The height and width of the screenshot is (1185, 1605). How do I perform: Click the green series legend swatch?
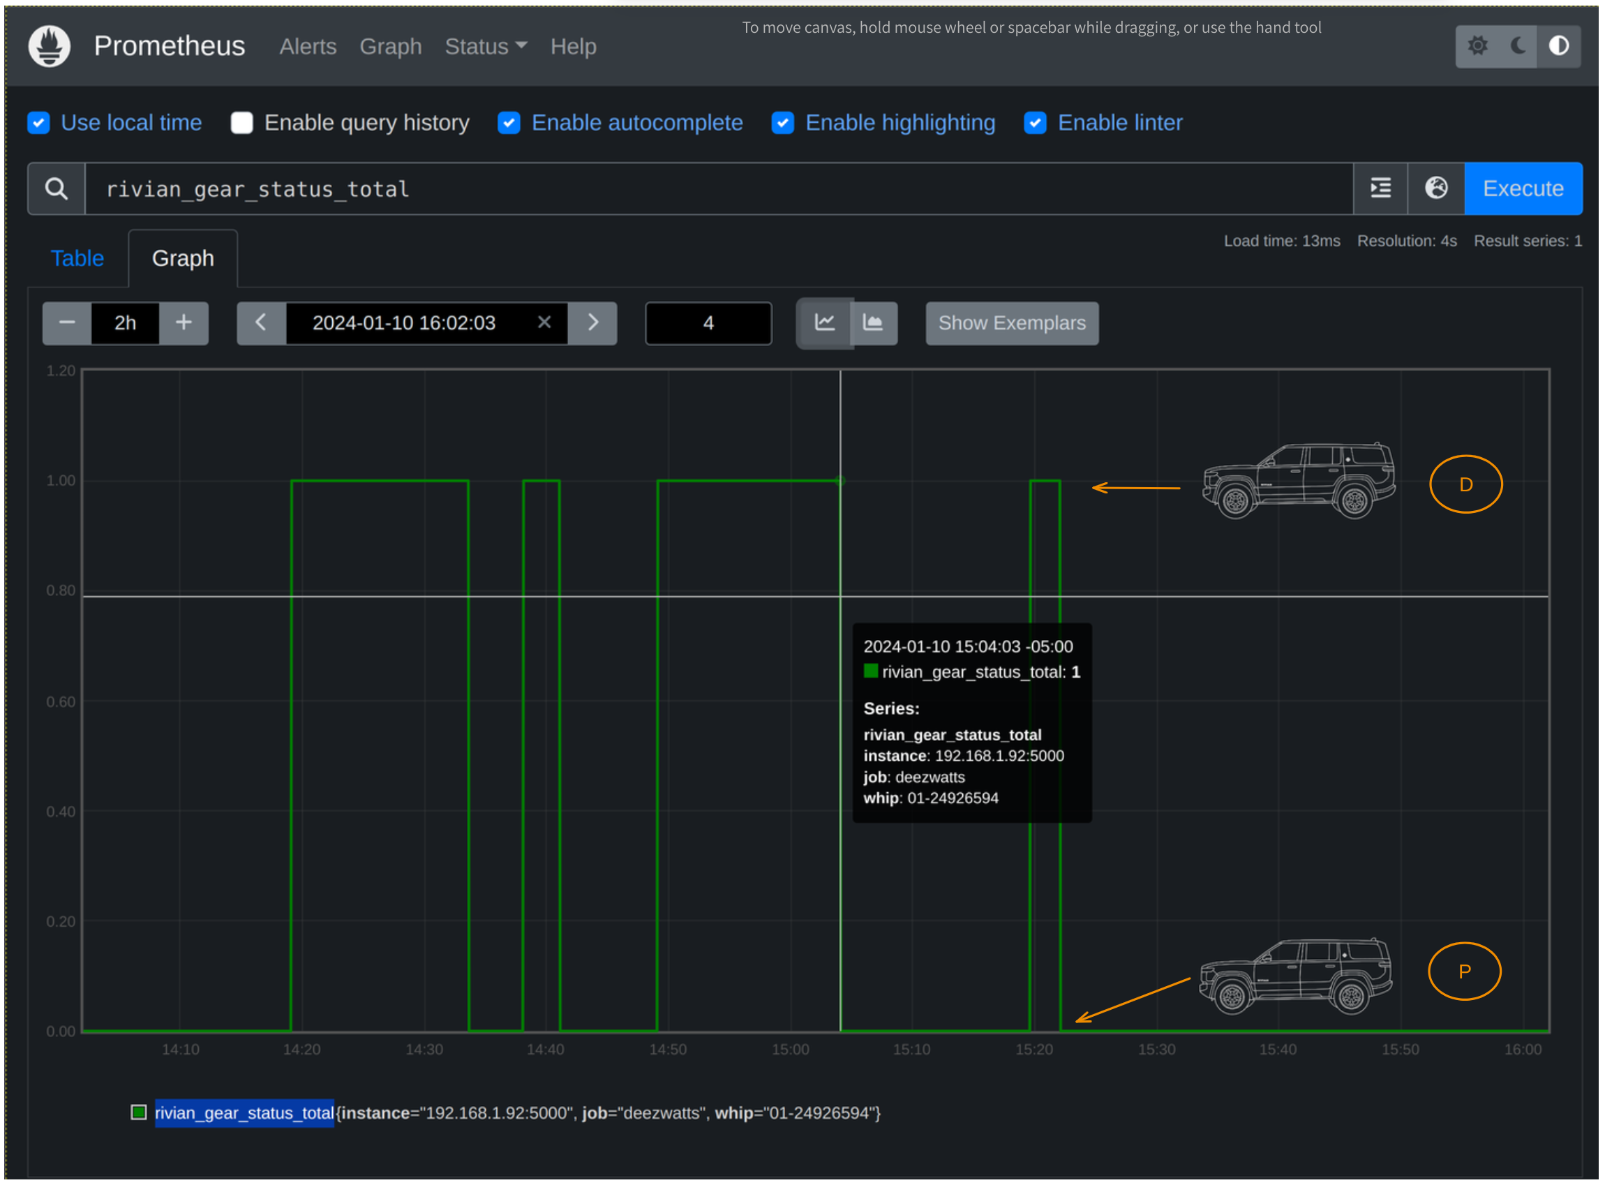click(139, 1113)
